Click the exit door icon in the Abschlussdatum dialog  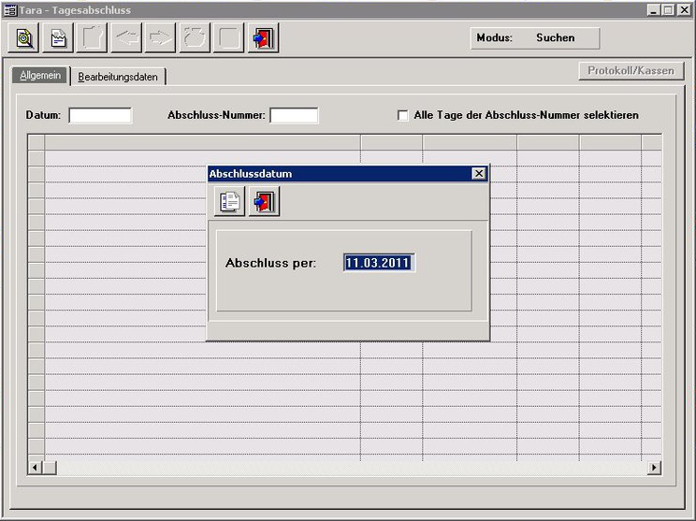coord(264,201)
